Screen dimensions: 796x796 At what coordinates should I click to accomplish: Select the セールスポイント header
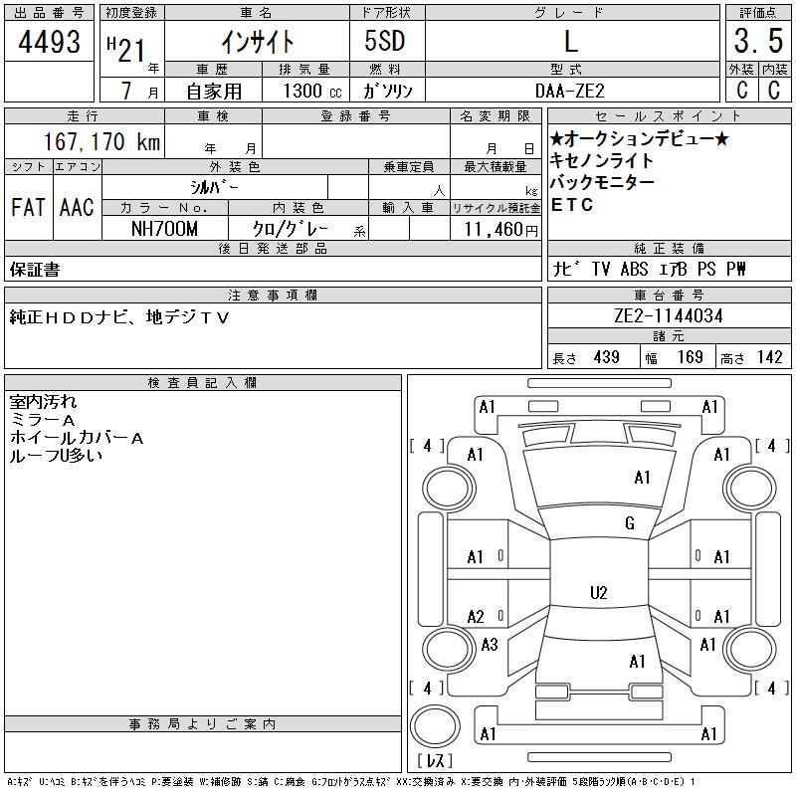(x=669, y=116)
